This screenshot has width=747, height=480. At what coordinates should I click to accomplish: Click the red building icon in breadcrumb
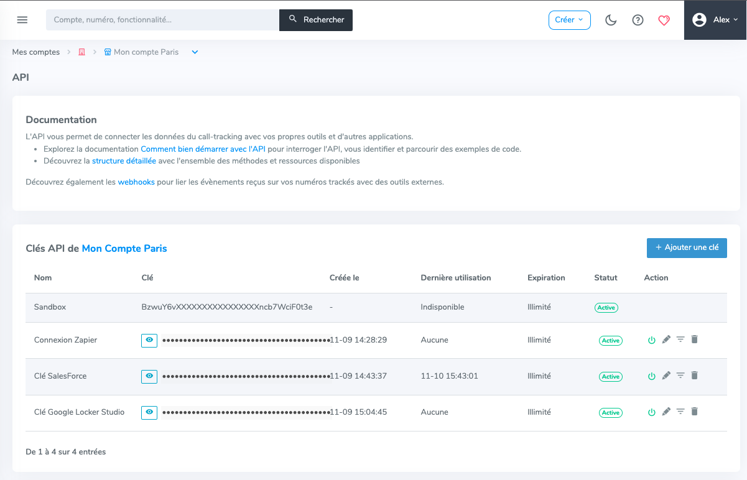tap(81, 52)
